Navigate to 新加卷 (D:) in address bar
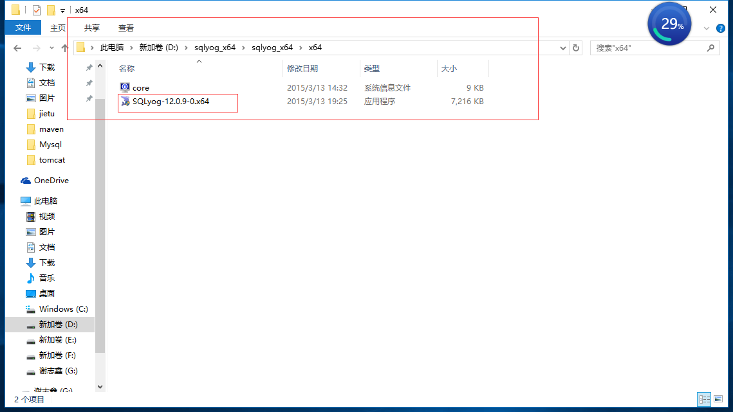 (159, 48)
